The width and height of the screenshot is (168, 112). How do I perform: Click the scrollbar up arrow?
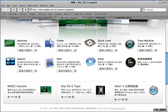167,21
